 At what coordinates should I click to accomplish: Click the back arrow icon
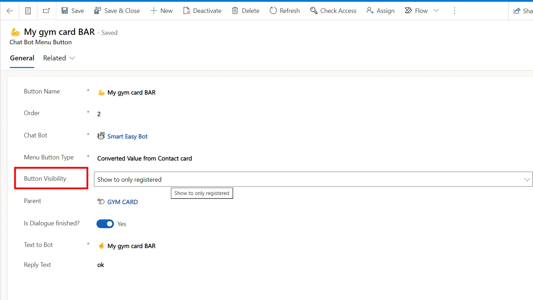[x=10, y=11]
